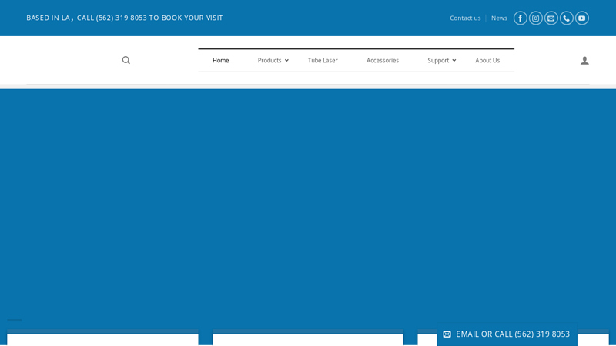The image size is (616, 346).
Task: Follow the News link
Action: click(x=499, y=18)
